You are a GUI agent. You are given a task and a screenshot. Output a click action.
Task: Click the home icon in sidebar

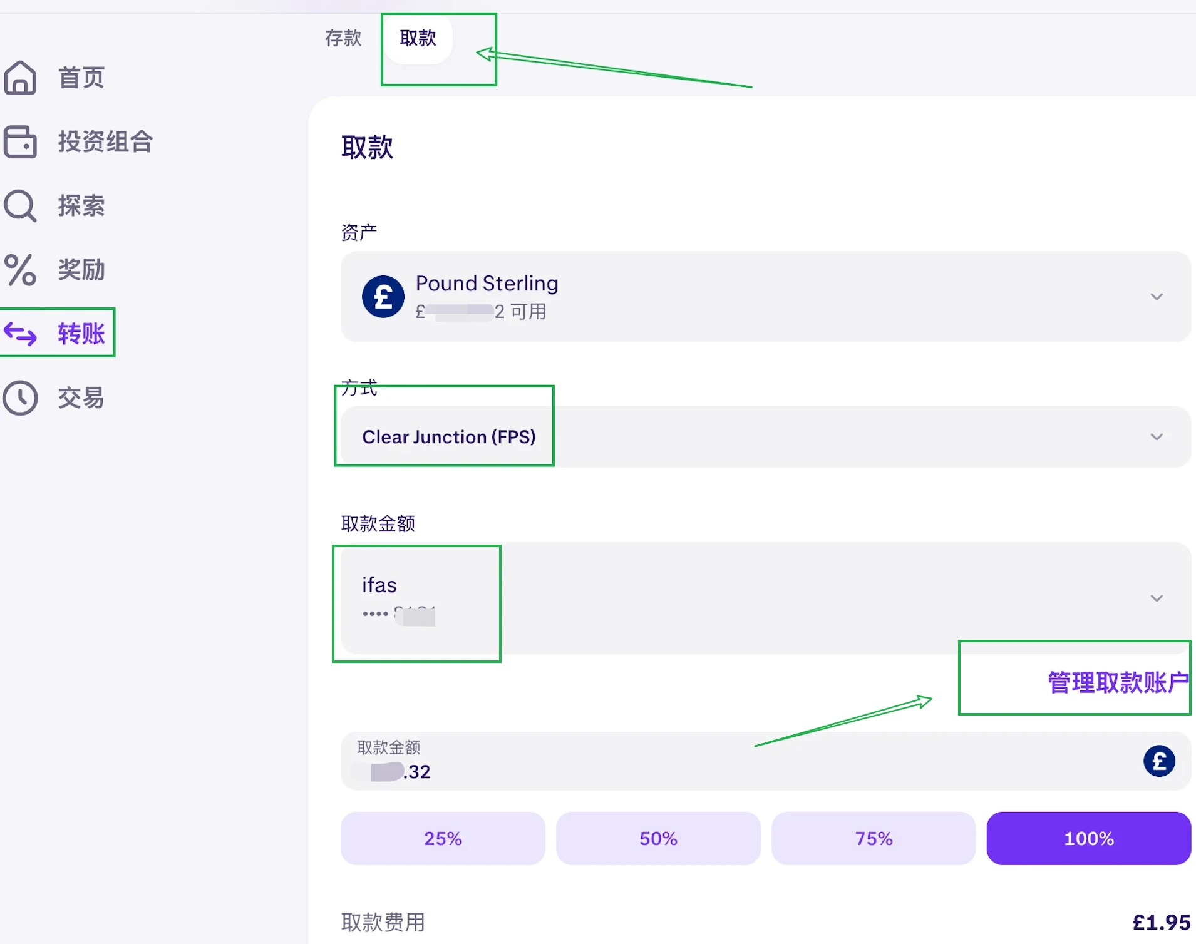coord(21,78)
